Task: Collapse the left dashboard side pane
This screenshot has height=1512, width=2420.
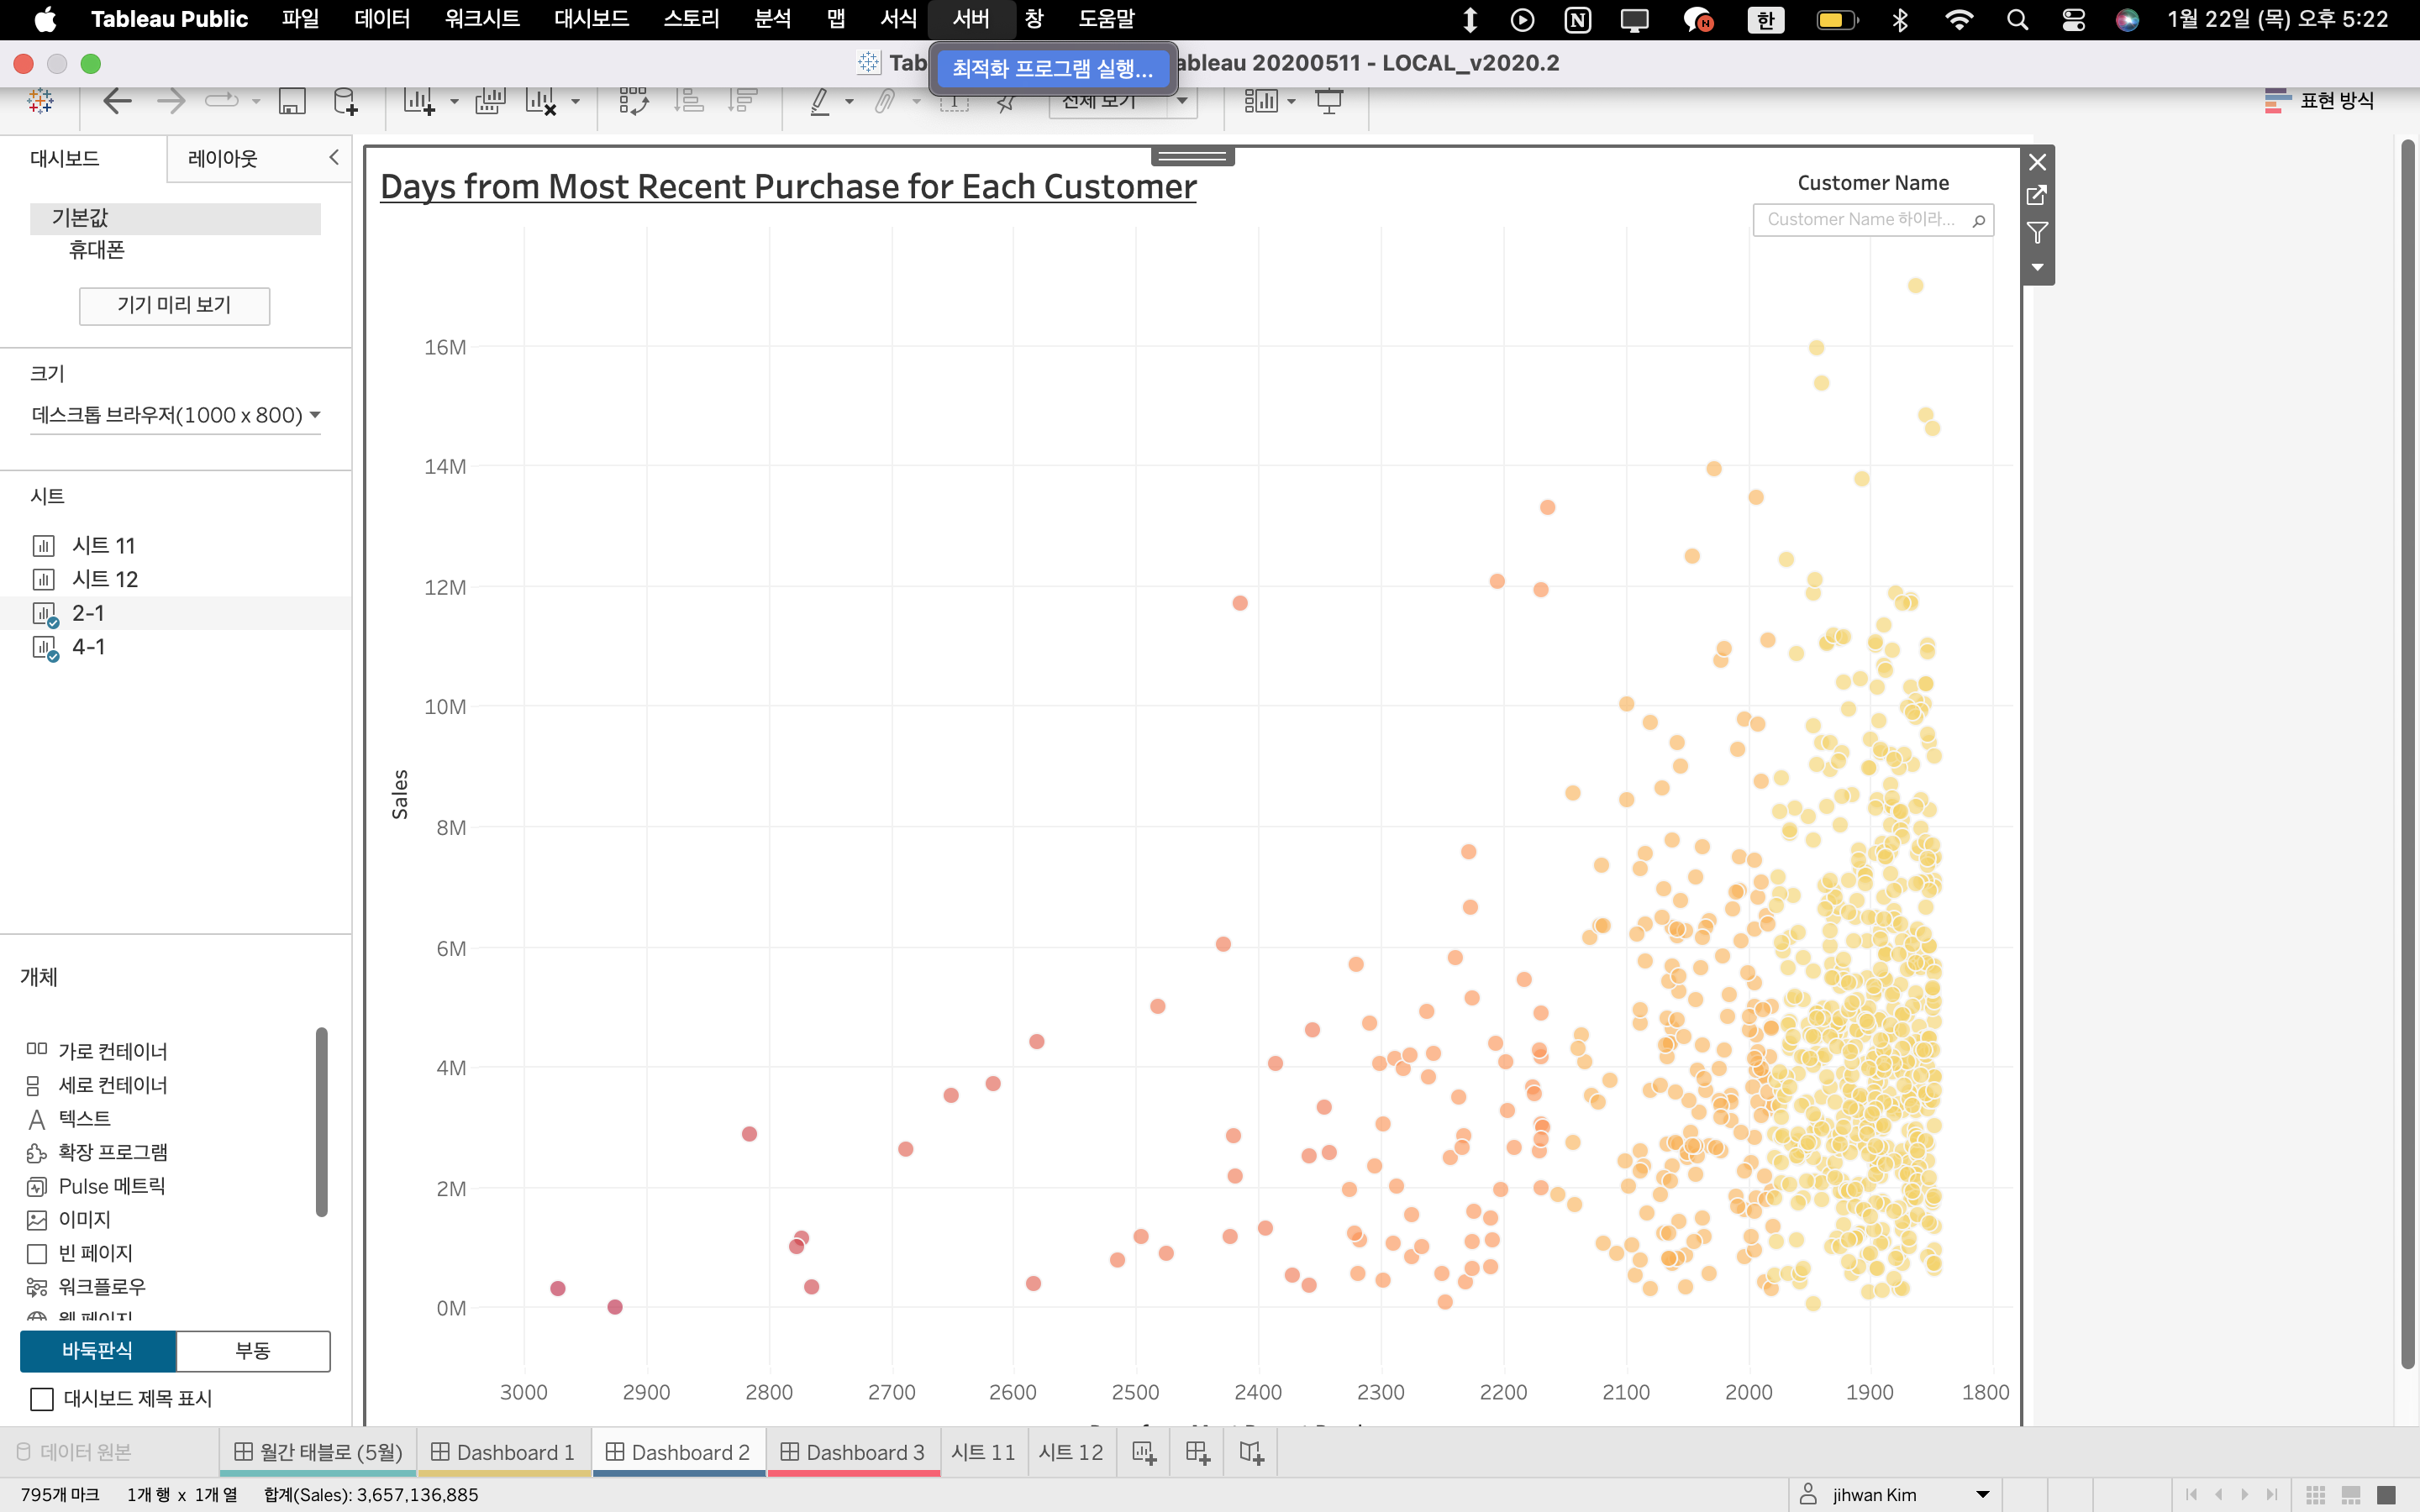Action: tap(334, 158)
